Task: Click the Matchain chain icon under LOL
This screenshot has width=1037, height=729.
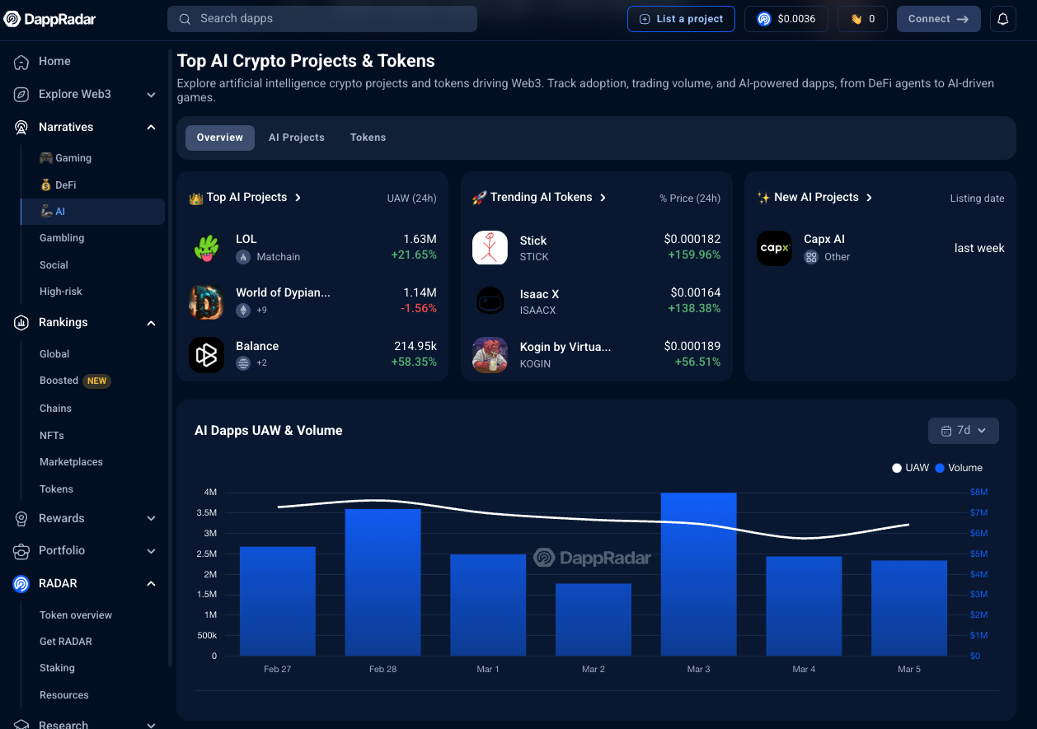Action: (x=243, y=257)
